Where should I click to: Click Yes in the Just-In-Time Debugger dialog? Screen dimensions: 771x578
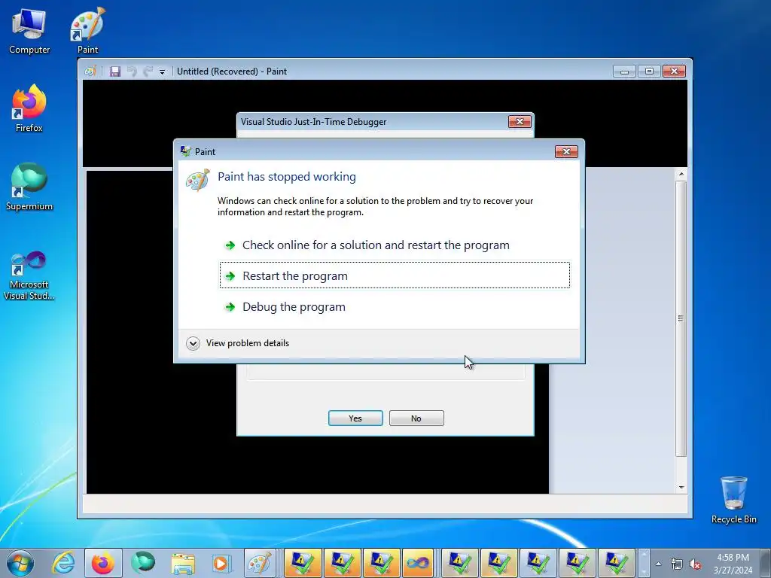(x=355, y=418)
